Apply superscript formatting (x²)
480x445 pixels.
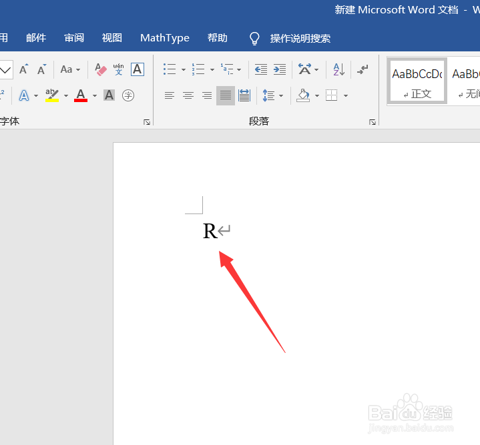pyautogui.click(x=2, y=95)
